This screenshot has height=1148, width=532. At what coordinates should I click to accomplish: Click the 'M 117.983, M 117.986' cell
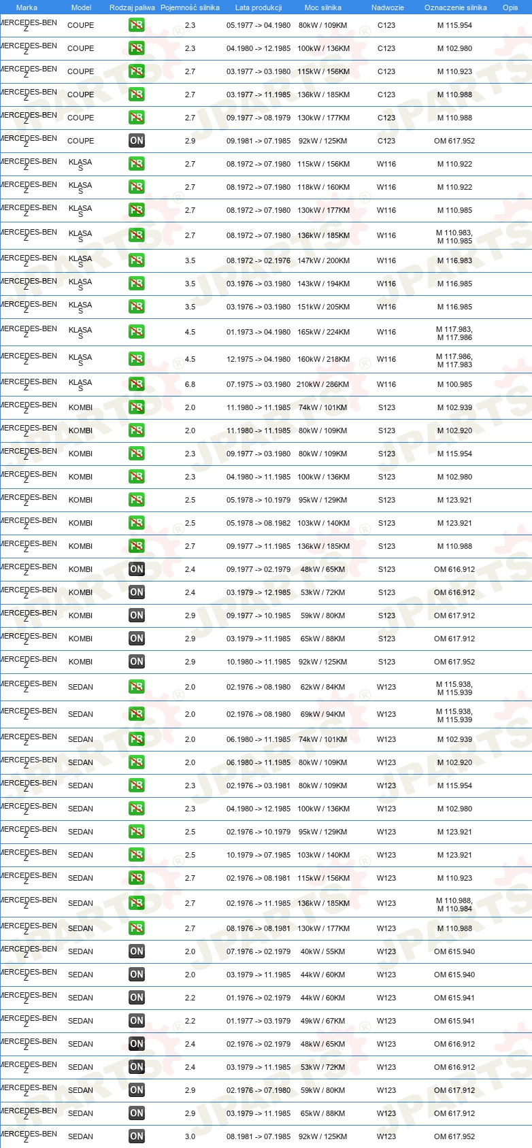454,333
